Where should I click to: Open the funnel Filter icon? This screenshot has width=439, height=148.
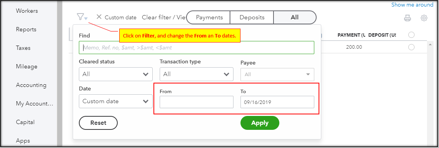[x=82, y=17]
